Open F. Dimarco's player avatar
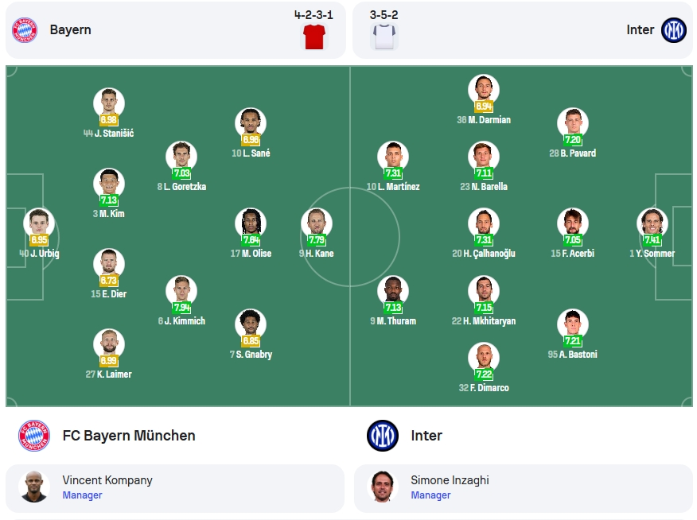The height and width of the screenshot is (520, 697). point(484,358)
